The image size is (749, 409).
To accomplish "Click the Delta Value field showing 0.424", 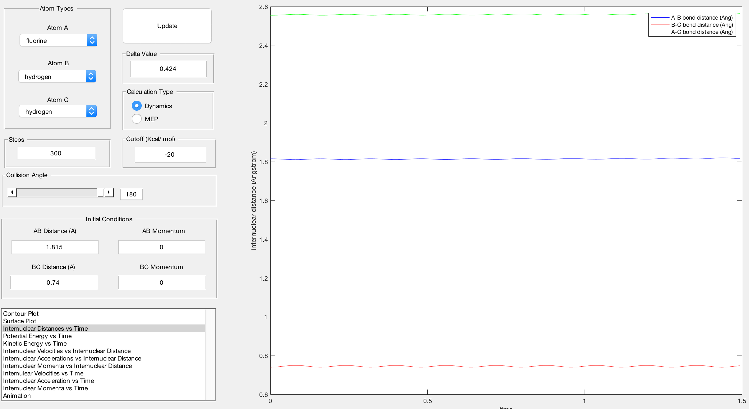I will pos(168,69).
